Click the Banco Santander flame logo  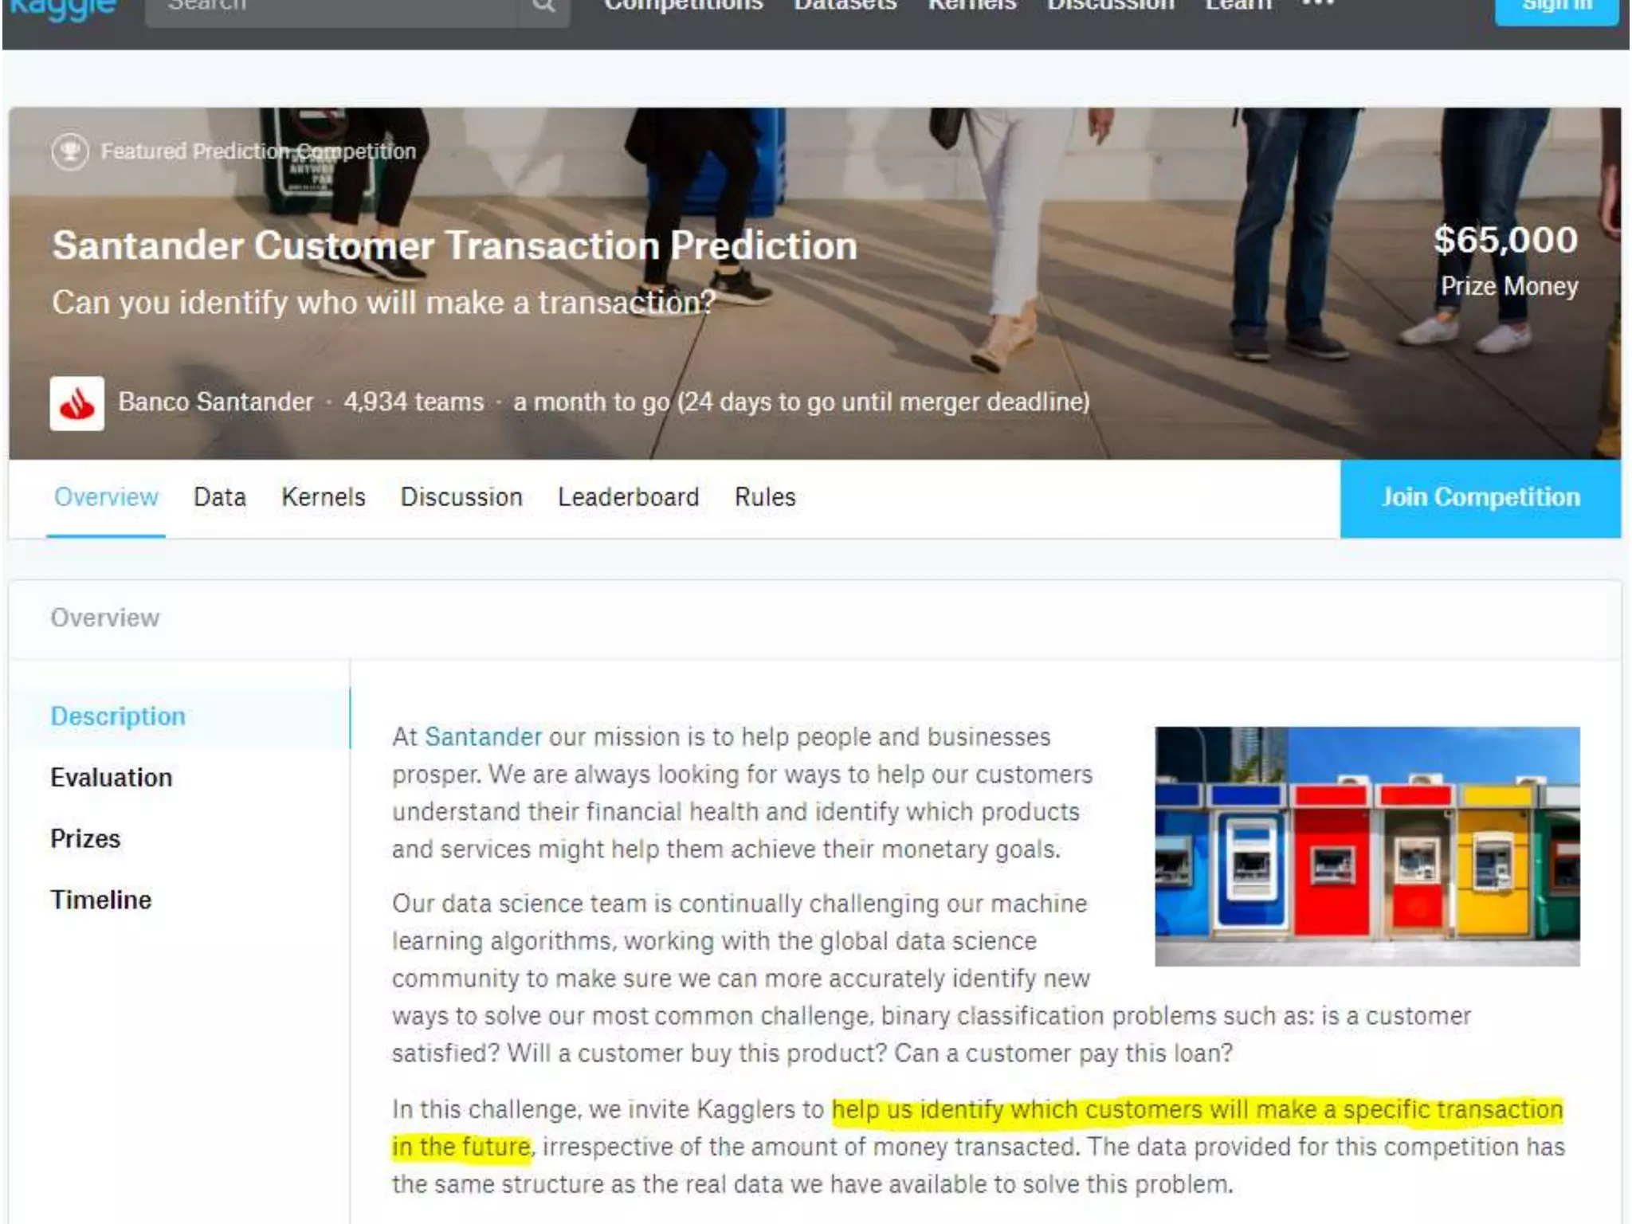point(77,403)
